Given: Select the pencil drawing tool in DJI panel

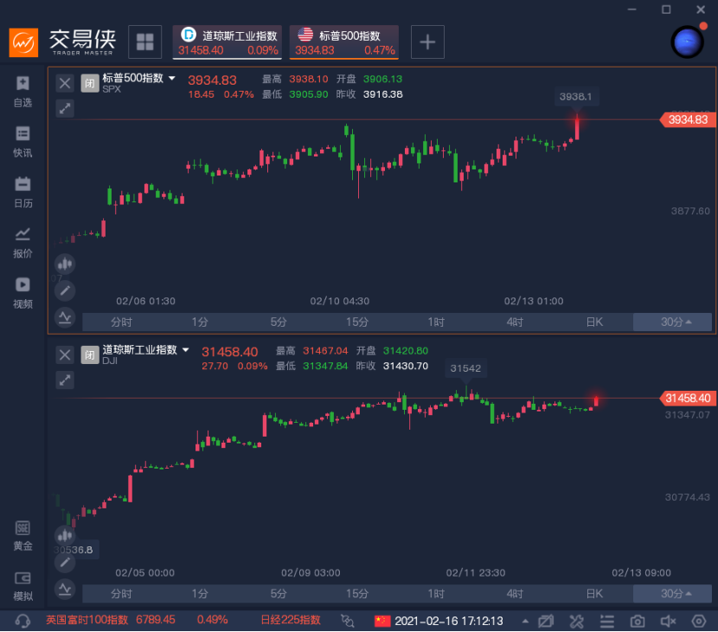Looking at the screenshot, I should pos(65,562).
